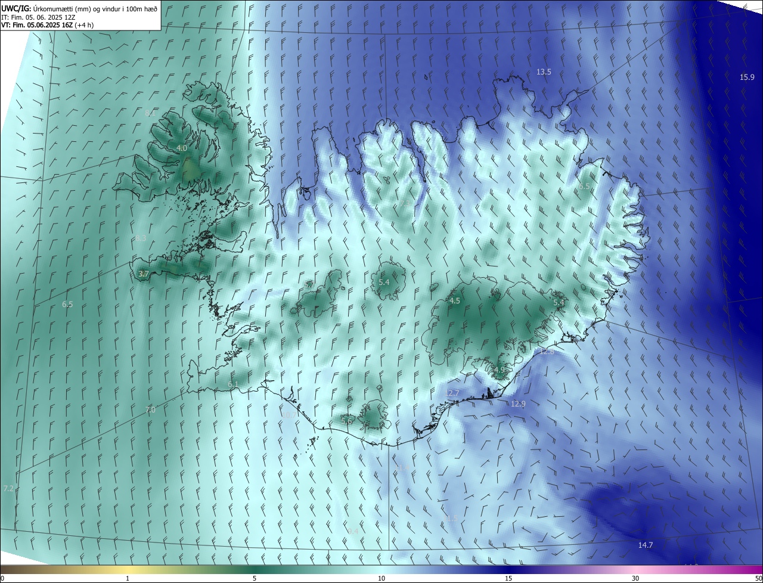This screenshot has height=583, width=763.
Task: Click the 9.4 value label
Action: coord(353,531)
